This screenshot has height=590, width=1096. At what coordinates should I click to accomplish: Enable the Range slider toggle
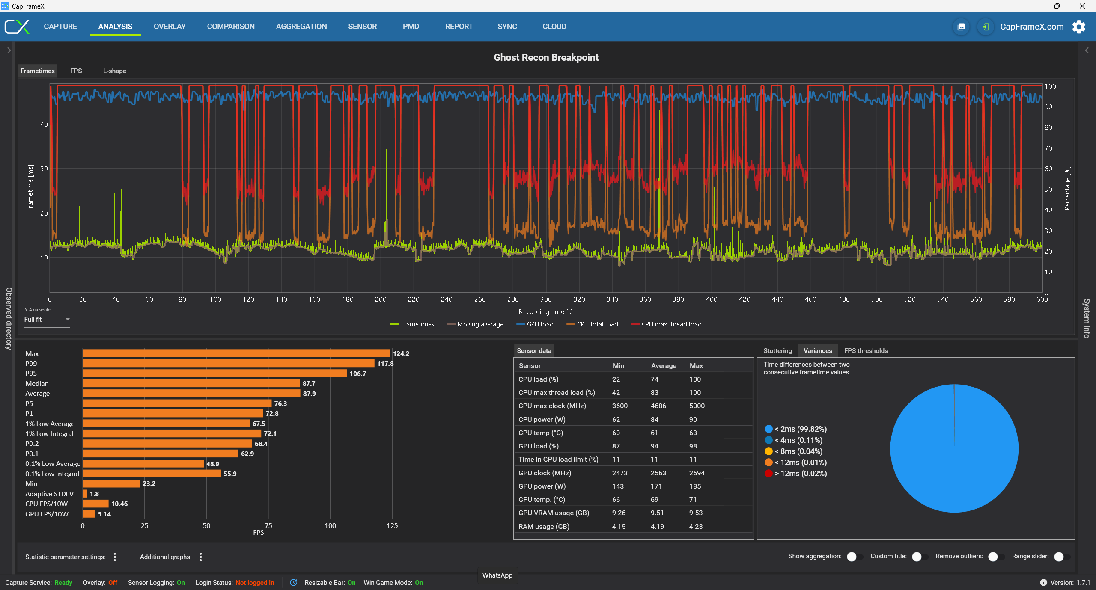1062,556
